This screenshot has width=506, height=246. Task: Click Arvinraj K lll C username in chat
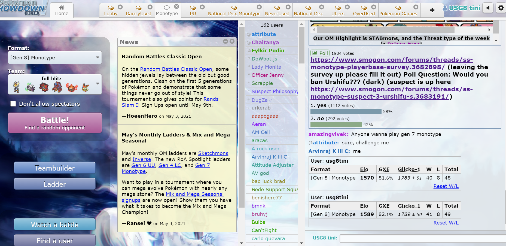click(x=329, y=151)
